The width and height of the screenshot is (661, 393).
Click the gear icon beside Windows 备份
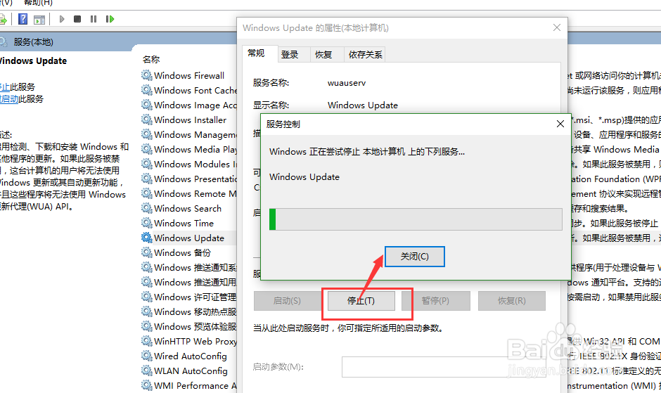(147, 252)
